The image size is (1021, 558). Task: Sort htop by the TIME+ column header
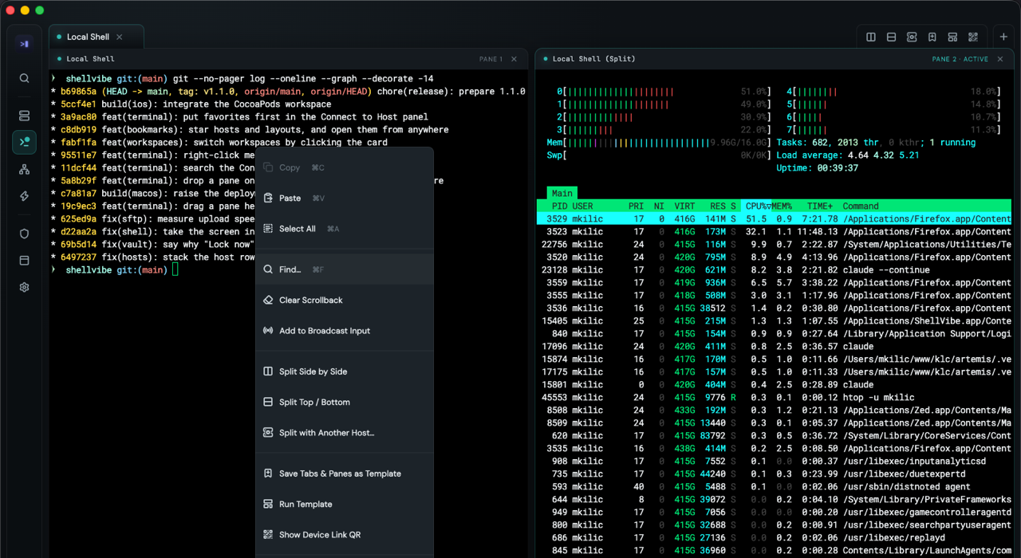820,206
